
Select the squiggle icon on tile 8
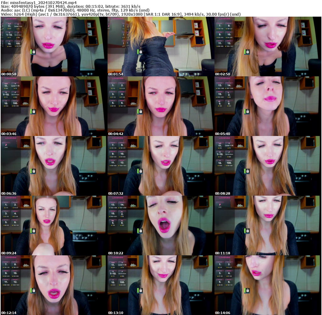pyautogui.click(x=229, y=101)
